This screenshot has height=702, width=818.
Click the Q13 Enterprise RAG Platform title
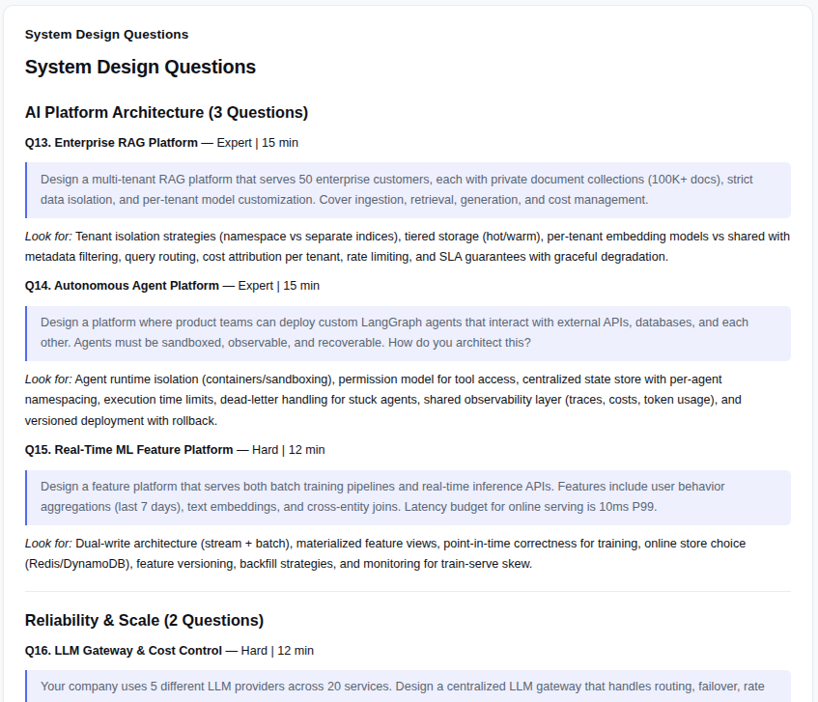point(111,142)
